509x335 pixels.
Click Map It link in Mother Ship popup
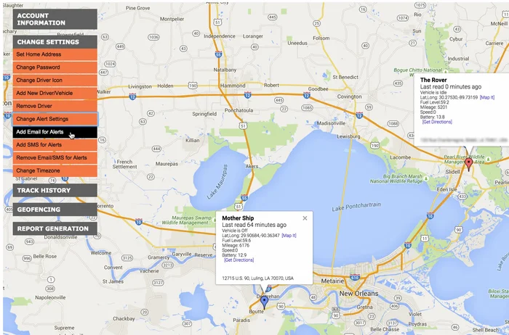coord(289,236)
